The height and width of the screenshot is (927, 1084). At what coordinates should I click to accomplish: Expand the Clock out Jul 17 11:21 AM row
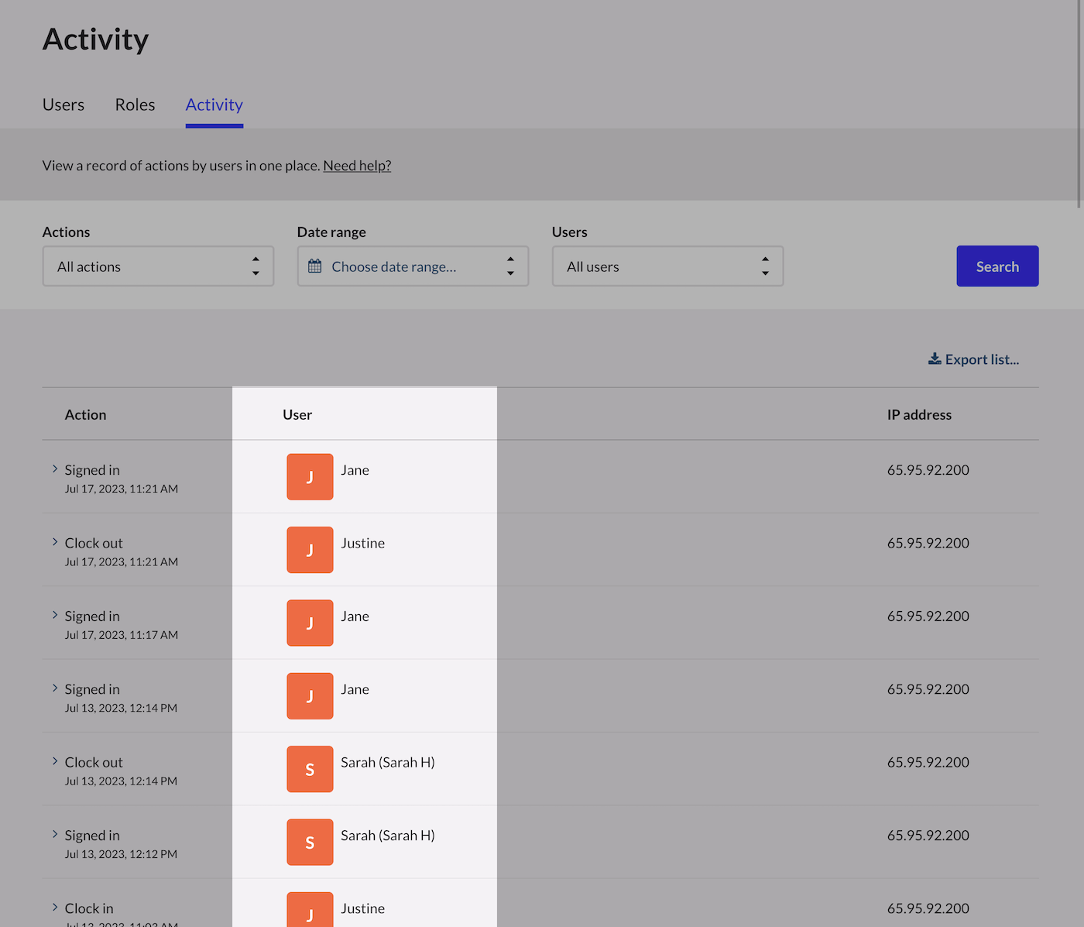coord(55,542)
